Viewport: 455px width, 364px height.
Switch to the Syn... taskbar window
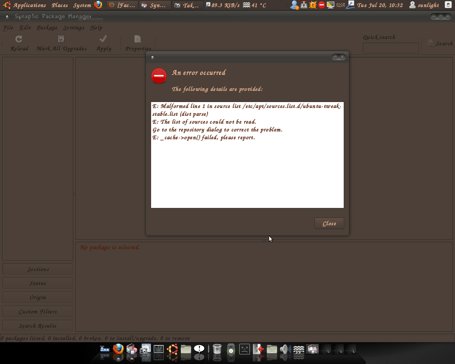point(154,5)
